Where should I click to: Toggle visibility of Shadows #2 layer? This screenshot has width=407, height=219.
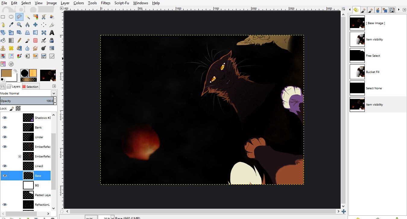pos(5,118)
